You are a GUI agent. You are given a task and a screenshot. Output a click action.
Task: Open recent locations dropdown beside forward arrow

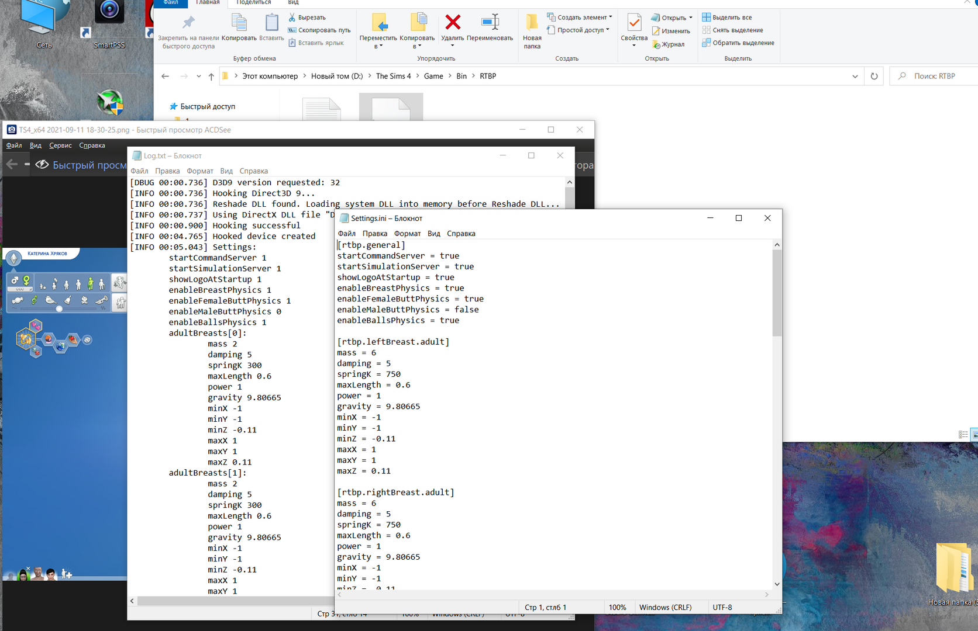199,77
